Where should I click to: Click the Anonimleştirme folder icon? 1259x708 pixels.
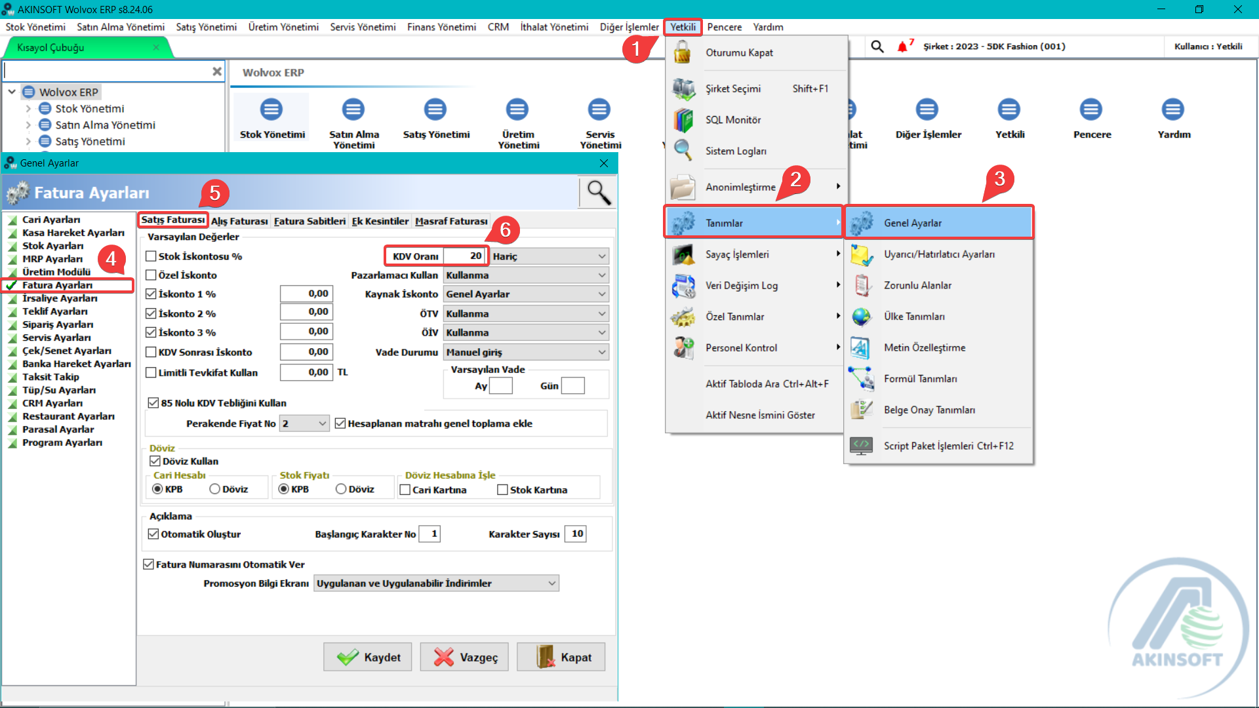pos(683,187)
